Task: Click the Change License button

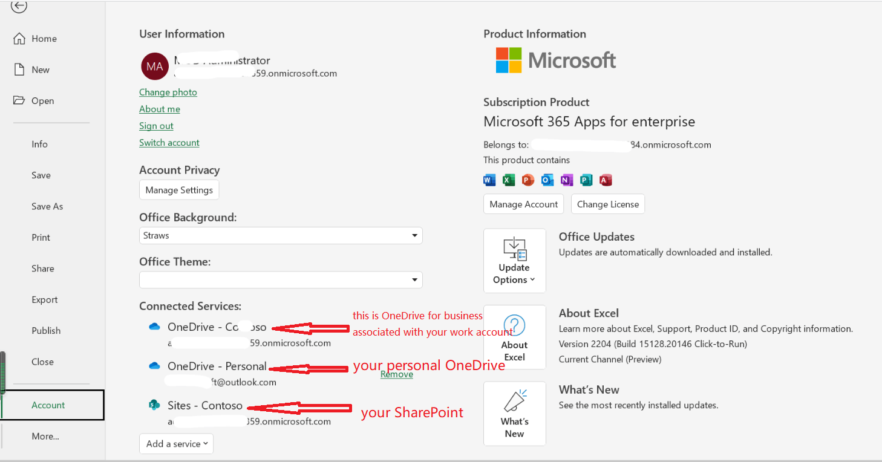Action: point(608,204)
